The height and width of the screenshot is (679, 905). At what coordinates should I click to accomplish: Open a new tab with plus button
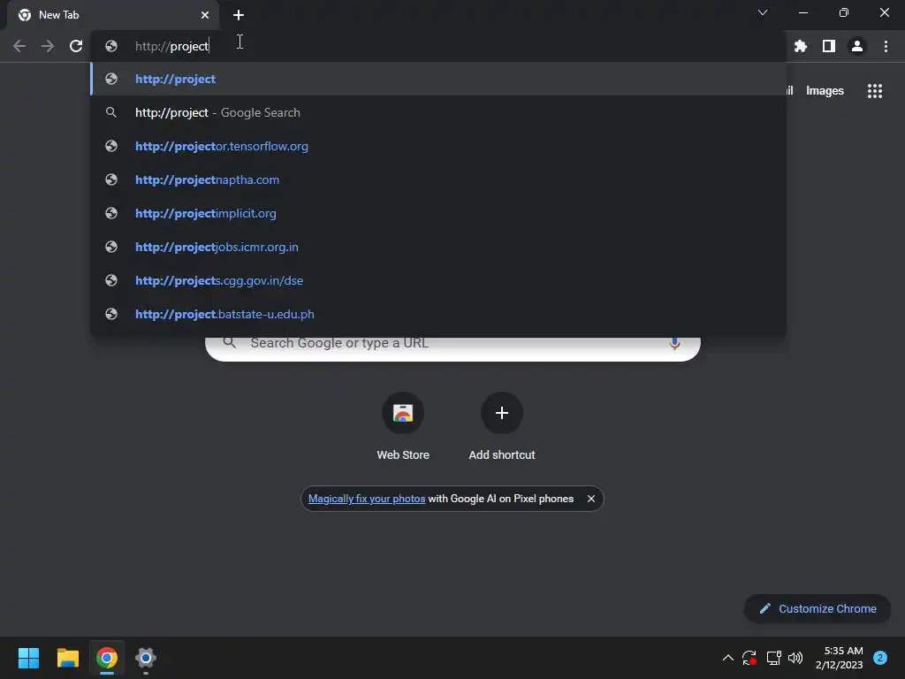pyautogui.click(x=239, y=15)
